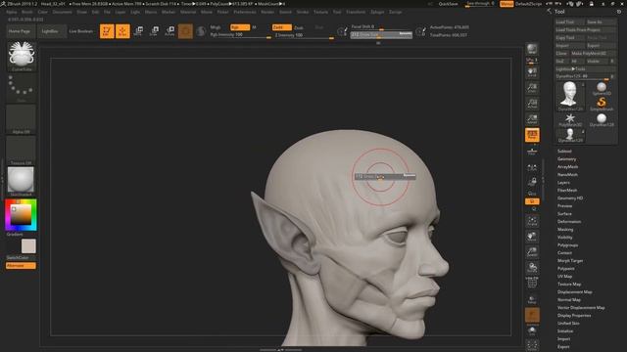Open the SkinShade4 material sphere picker
This screenshot has height=352, width=627.
[22, 182]
